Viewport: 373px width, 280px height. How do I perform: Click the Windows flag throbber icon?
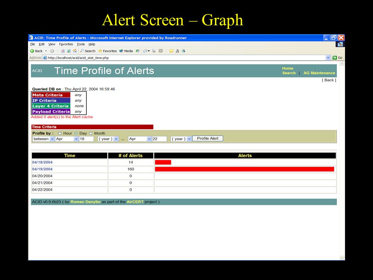coord(340,44)
